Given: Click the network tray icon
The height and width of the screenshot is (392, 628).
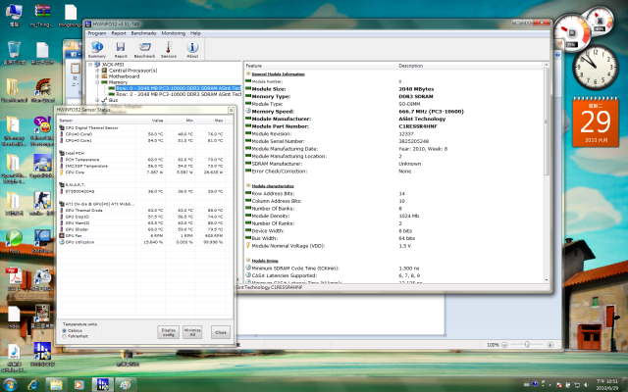Looking at the screenshot, I should [x=576, y=385].
